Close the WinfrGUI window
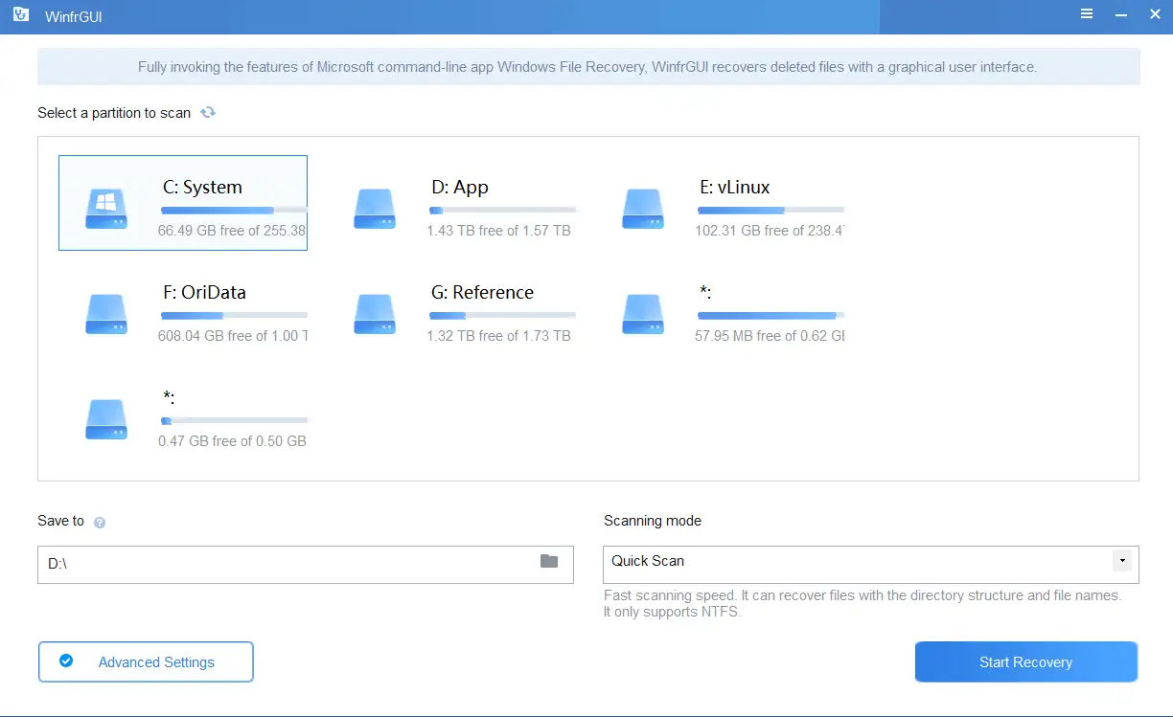1173x717 pixels. pyautogui.click(x=1155, y=14)
